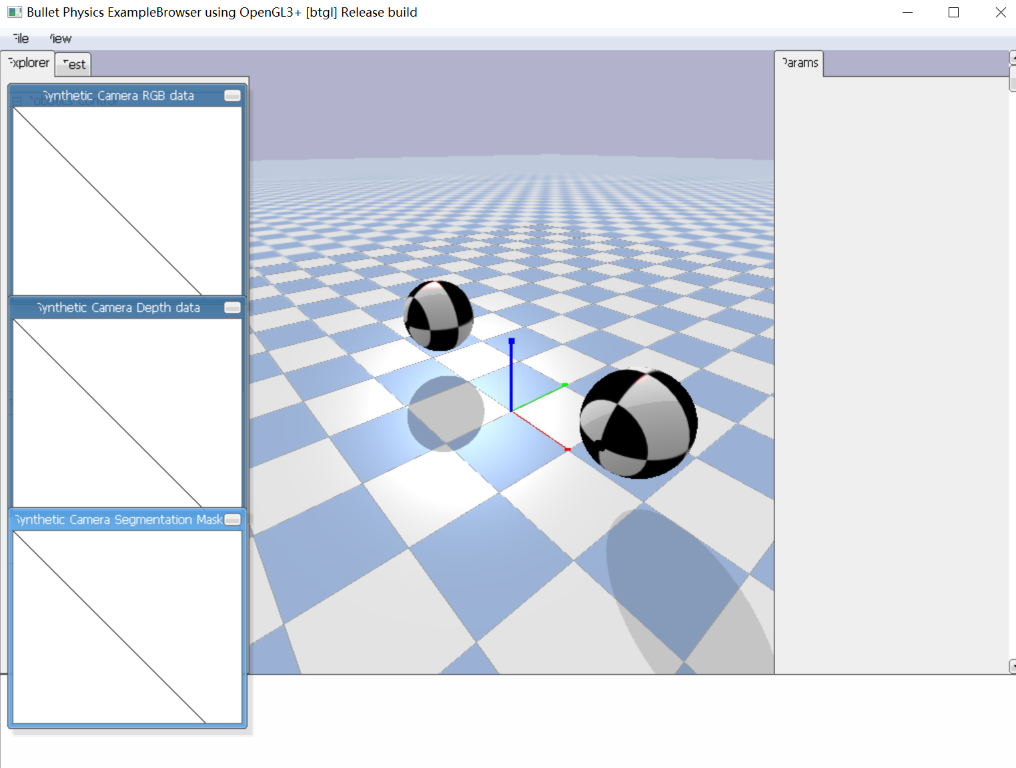Click the smaller checkered sphere in the viewport
Screen dimensions: 1016x768
438,316
